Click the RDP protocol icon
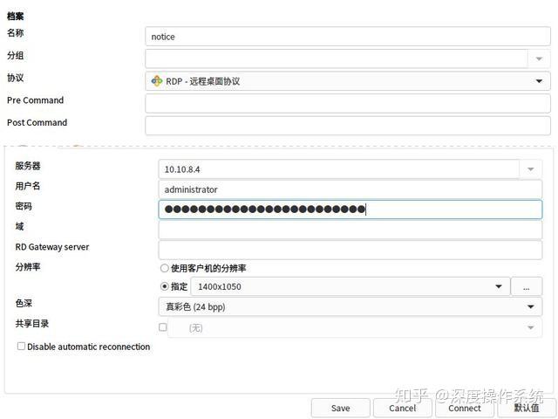This screenshot has height=419, width=558. tap(157, 81)
